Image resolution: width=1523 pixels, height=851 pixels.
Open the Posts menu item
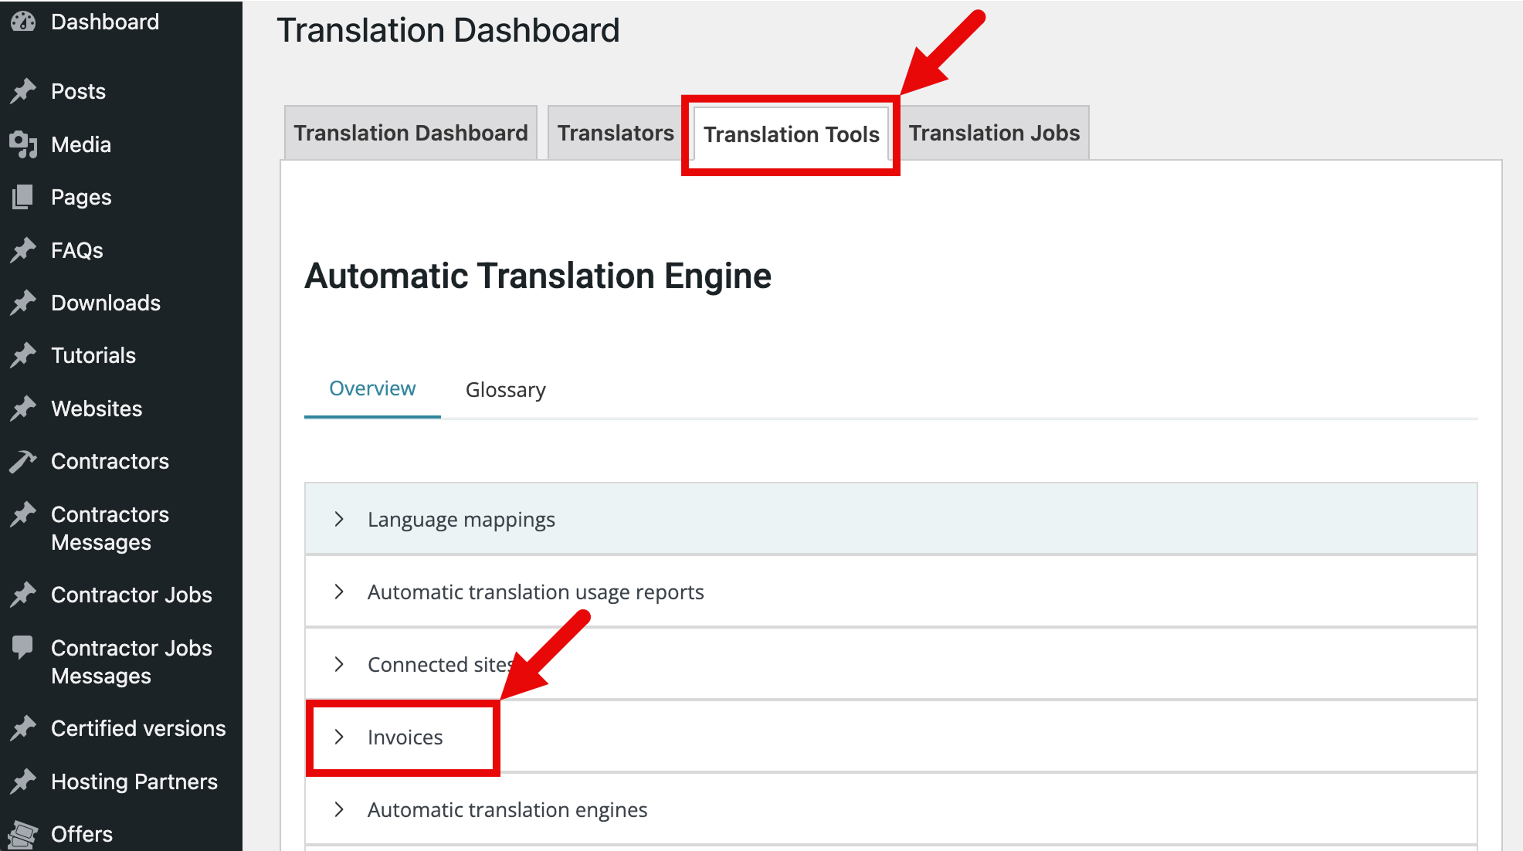click(x=78, y=91)
